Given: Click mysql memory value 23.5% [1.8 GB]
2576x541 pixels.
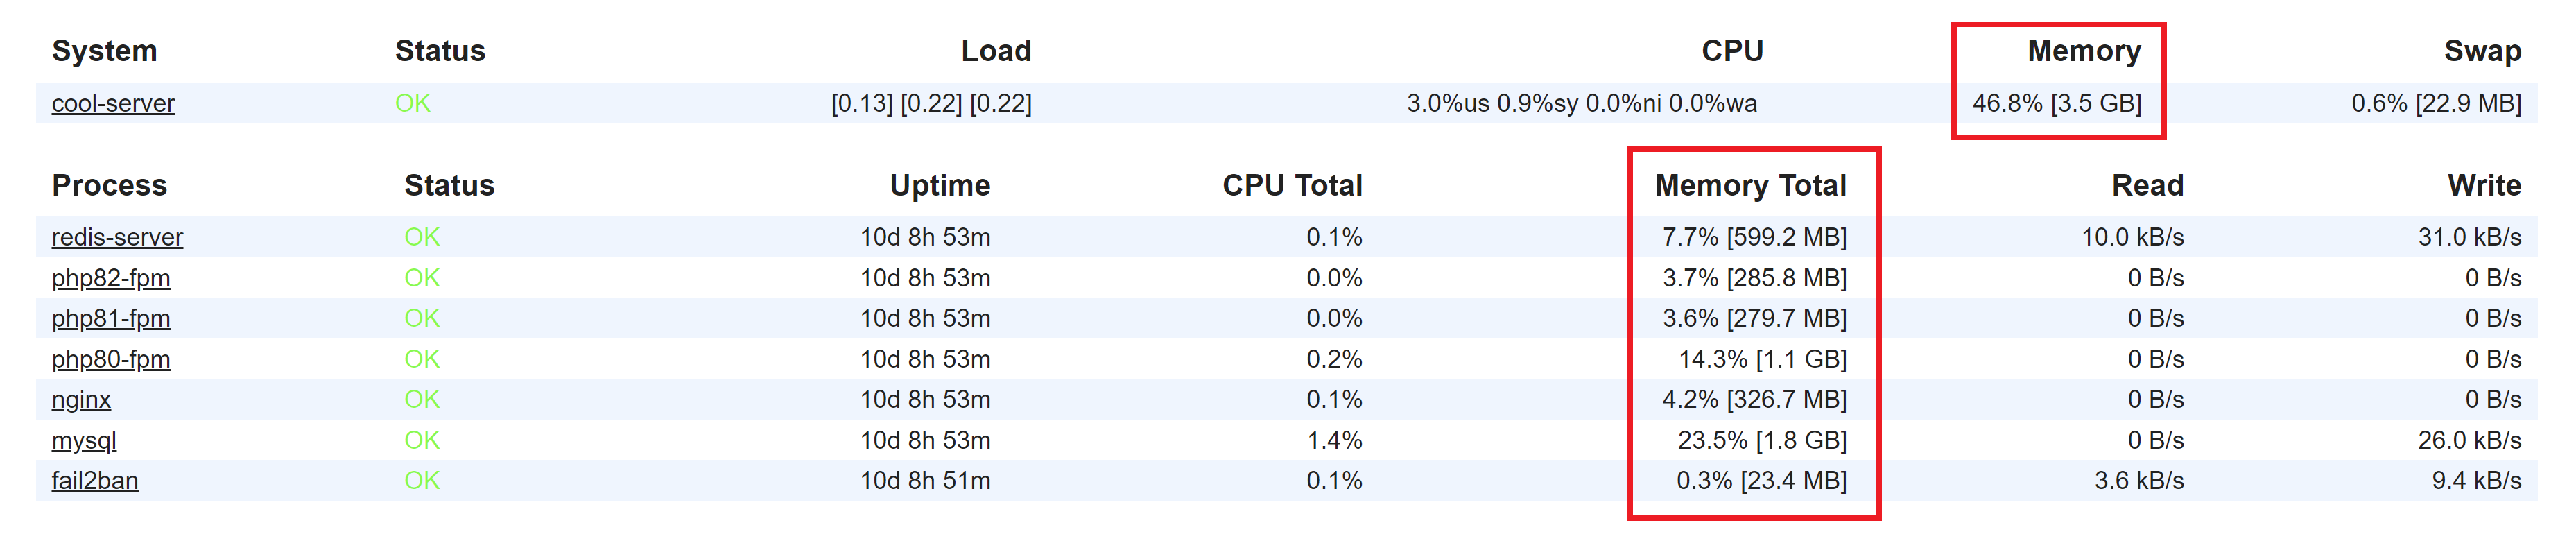Looking at the screenshot, I should pyautogui.click(x=1762, y=440).
